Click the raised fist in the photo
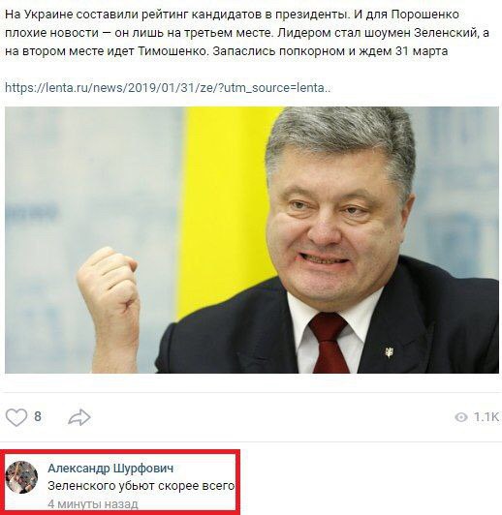Image resolution: width=502 pixels, height=515 pixels. pyautogui.click(x=108, y=275)
